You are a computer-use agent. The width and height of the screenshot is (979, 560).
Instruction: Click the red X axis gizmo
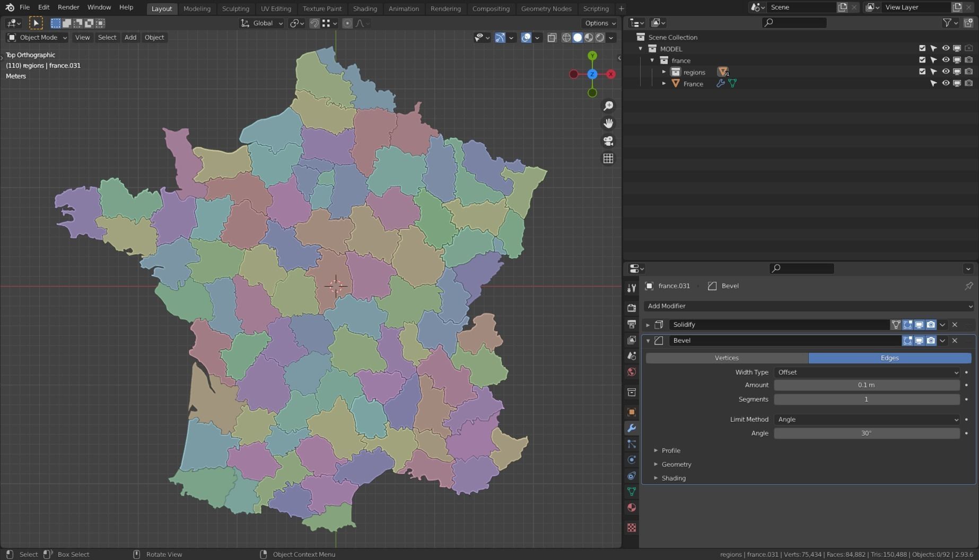point(611,74)
